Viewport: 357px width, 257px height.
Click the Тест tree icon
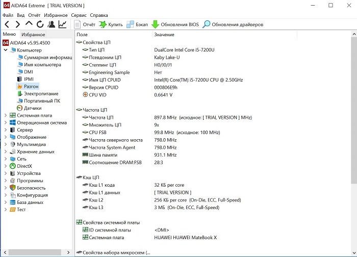coord(13,210)
